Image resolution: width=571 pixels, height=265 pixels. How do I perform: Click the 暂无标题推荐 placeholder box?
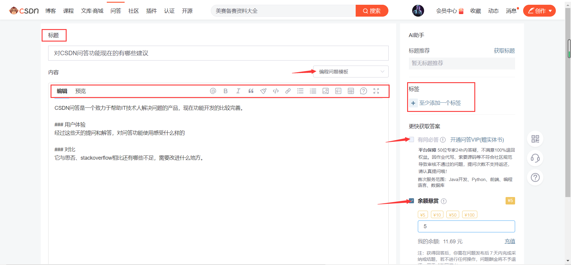tap(462, 63)
